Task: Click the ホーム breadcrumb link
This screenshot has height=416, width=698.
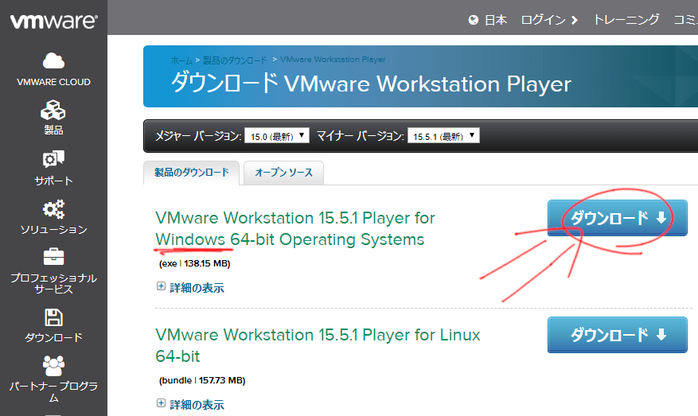Action: (x=181, y=60)
